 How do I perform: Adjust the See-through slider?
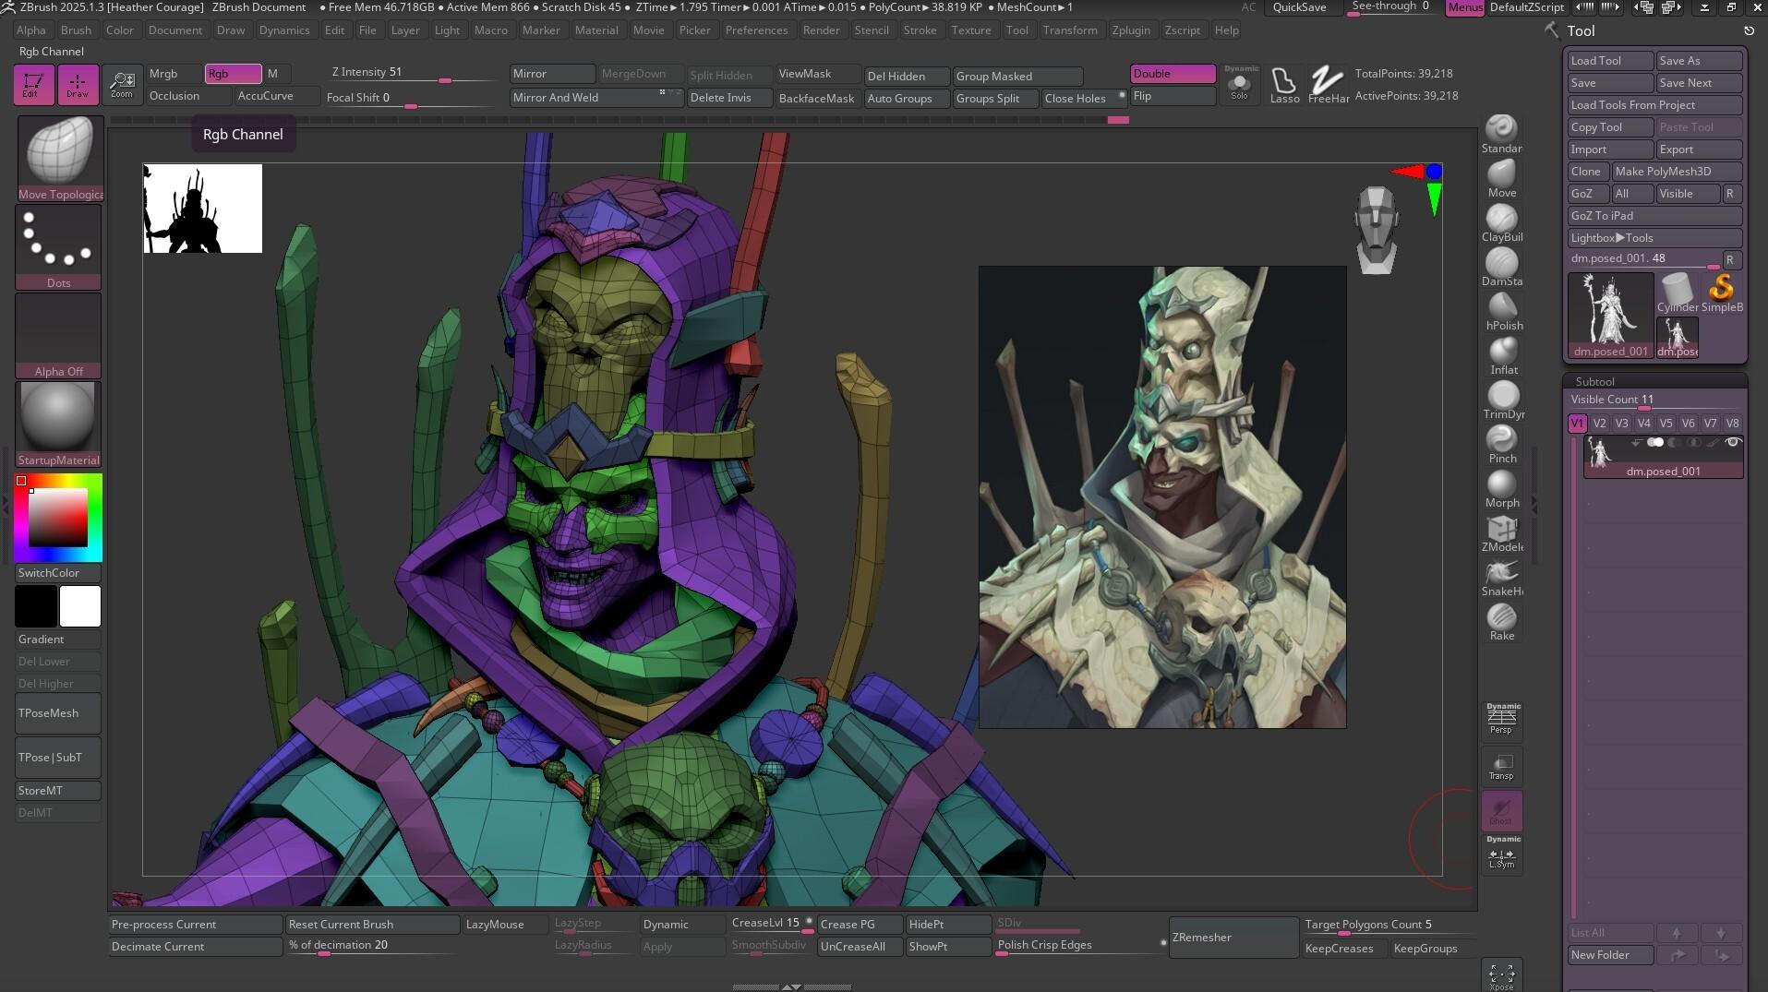point(1392,7)
